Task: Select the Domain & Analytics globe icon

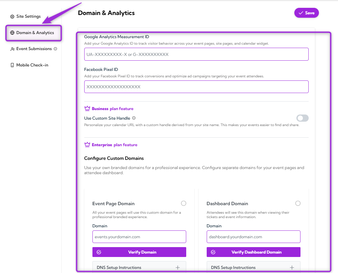Action: pos(12,32)
